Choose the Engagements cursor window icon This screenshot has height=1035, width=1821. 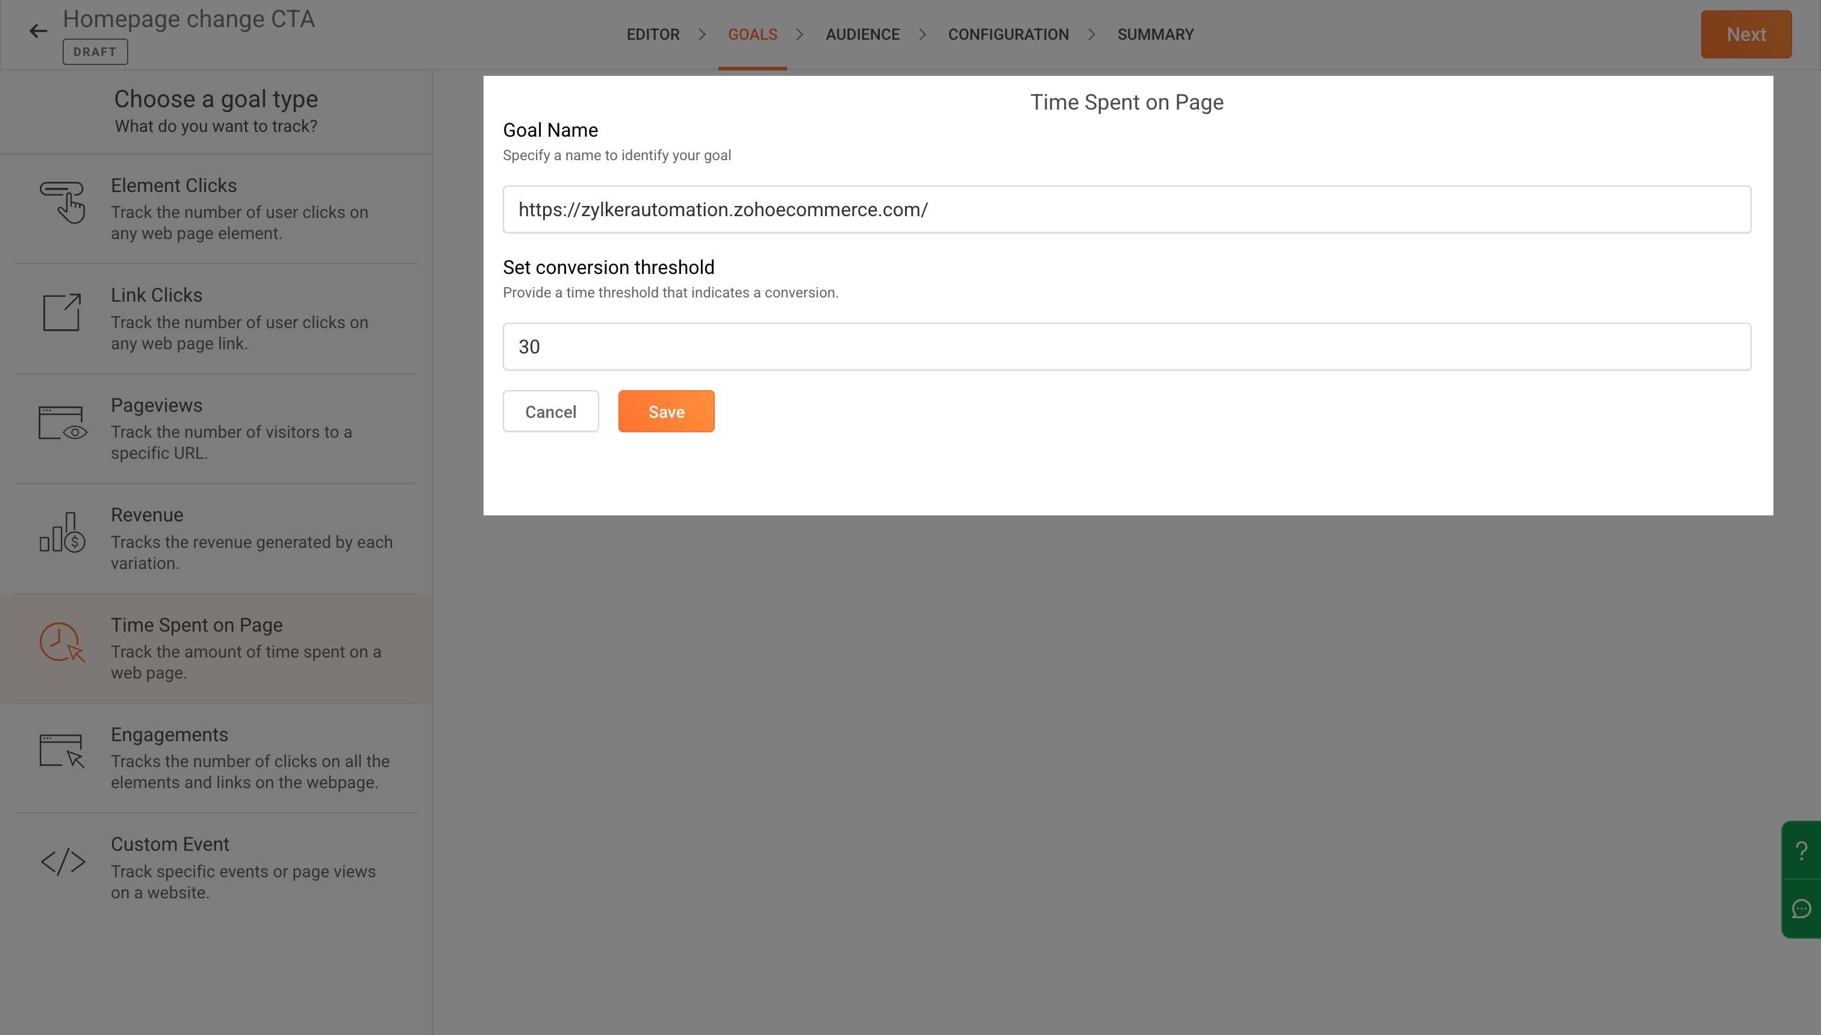pyautogui.click(x=63, y=751)
